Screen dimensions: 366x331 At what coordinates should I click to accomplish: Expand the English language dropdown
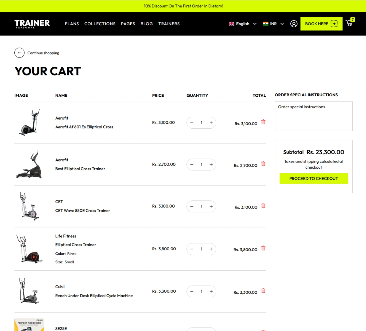(x=243, y=24)
